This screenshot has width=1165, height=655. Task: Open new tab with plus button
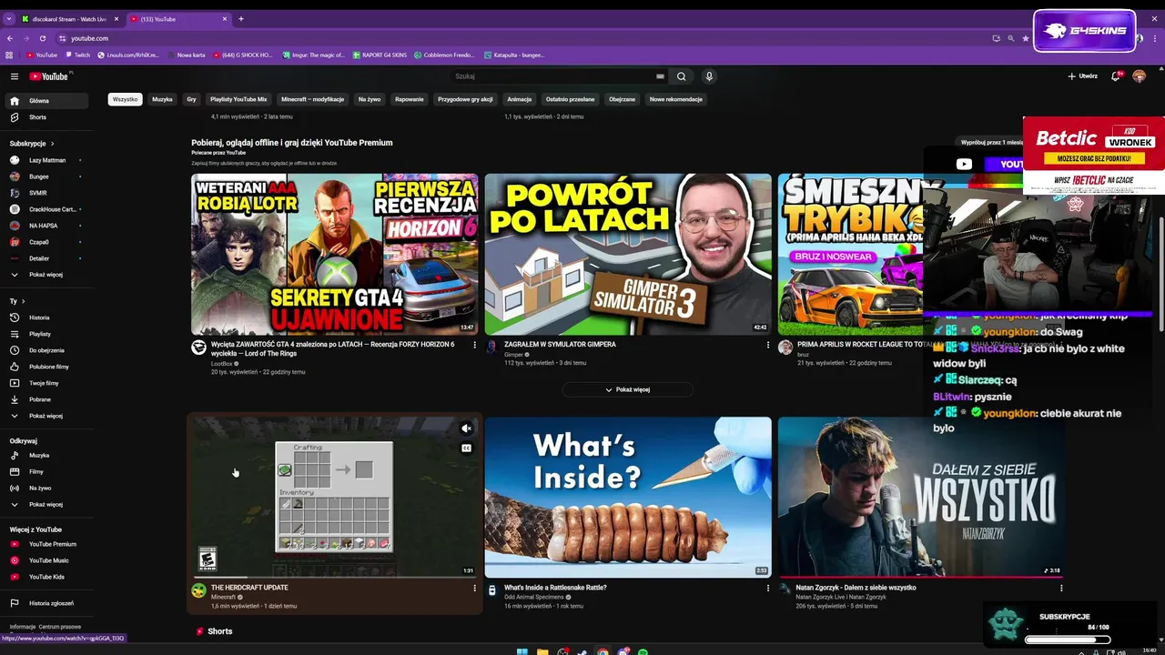coord(241,19)
